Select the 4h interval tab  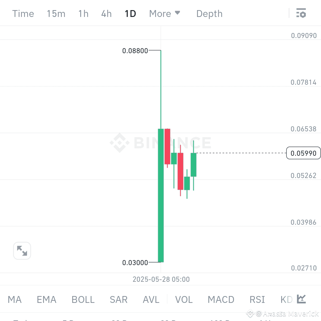106,13
